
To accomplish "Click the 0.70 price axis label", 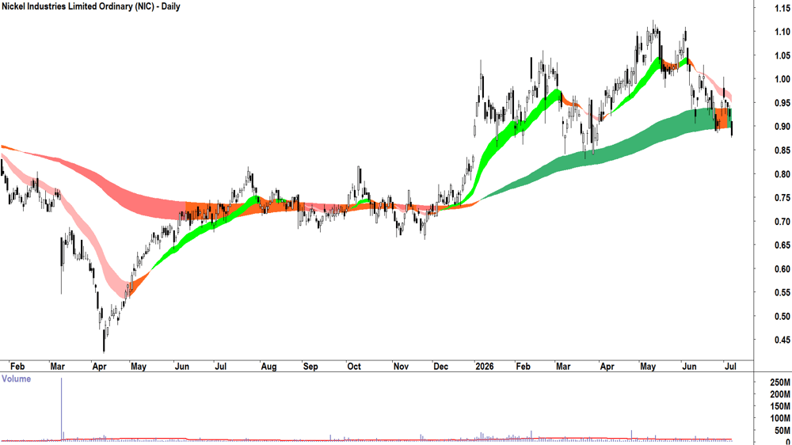I will pos(782,222).
